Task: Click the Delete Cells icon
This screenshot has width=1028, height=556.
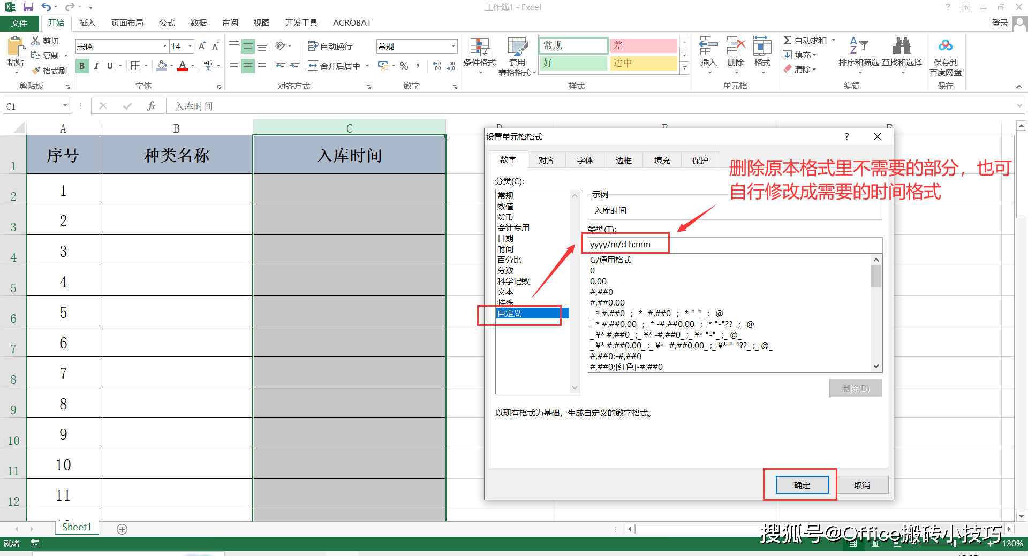Action: 735,51
